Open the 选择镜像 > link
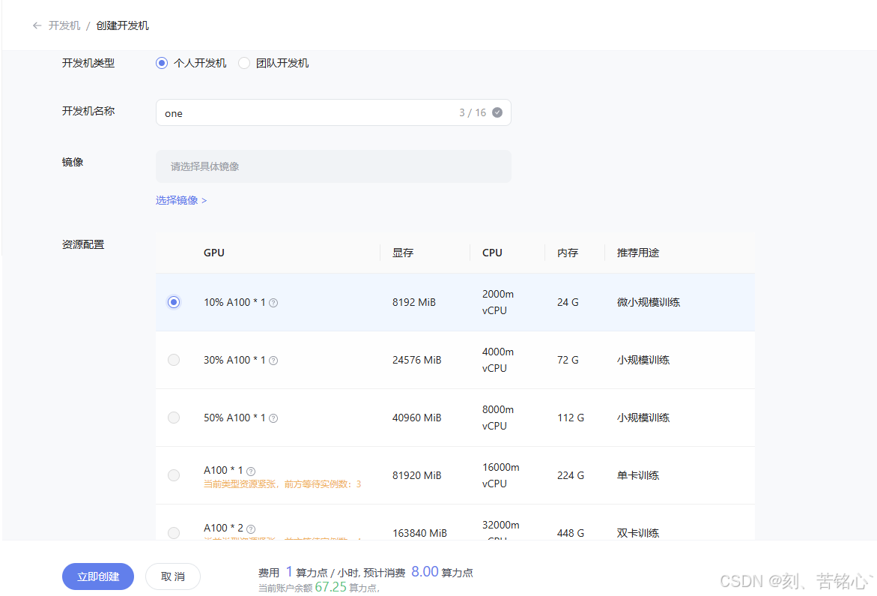 coord(181,200)
